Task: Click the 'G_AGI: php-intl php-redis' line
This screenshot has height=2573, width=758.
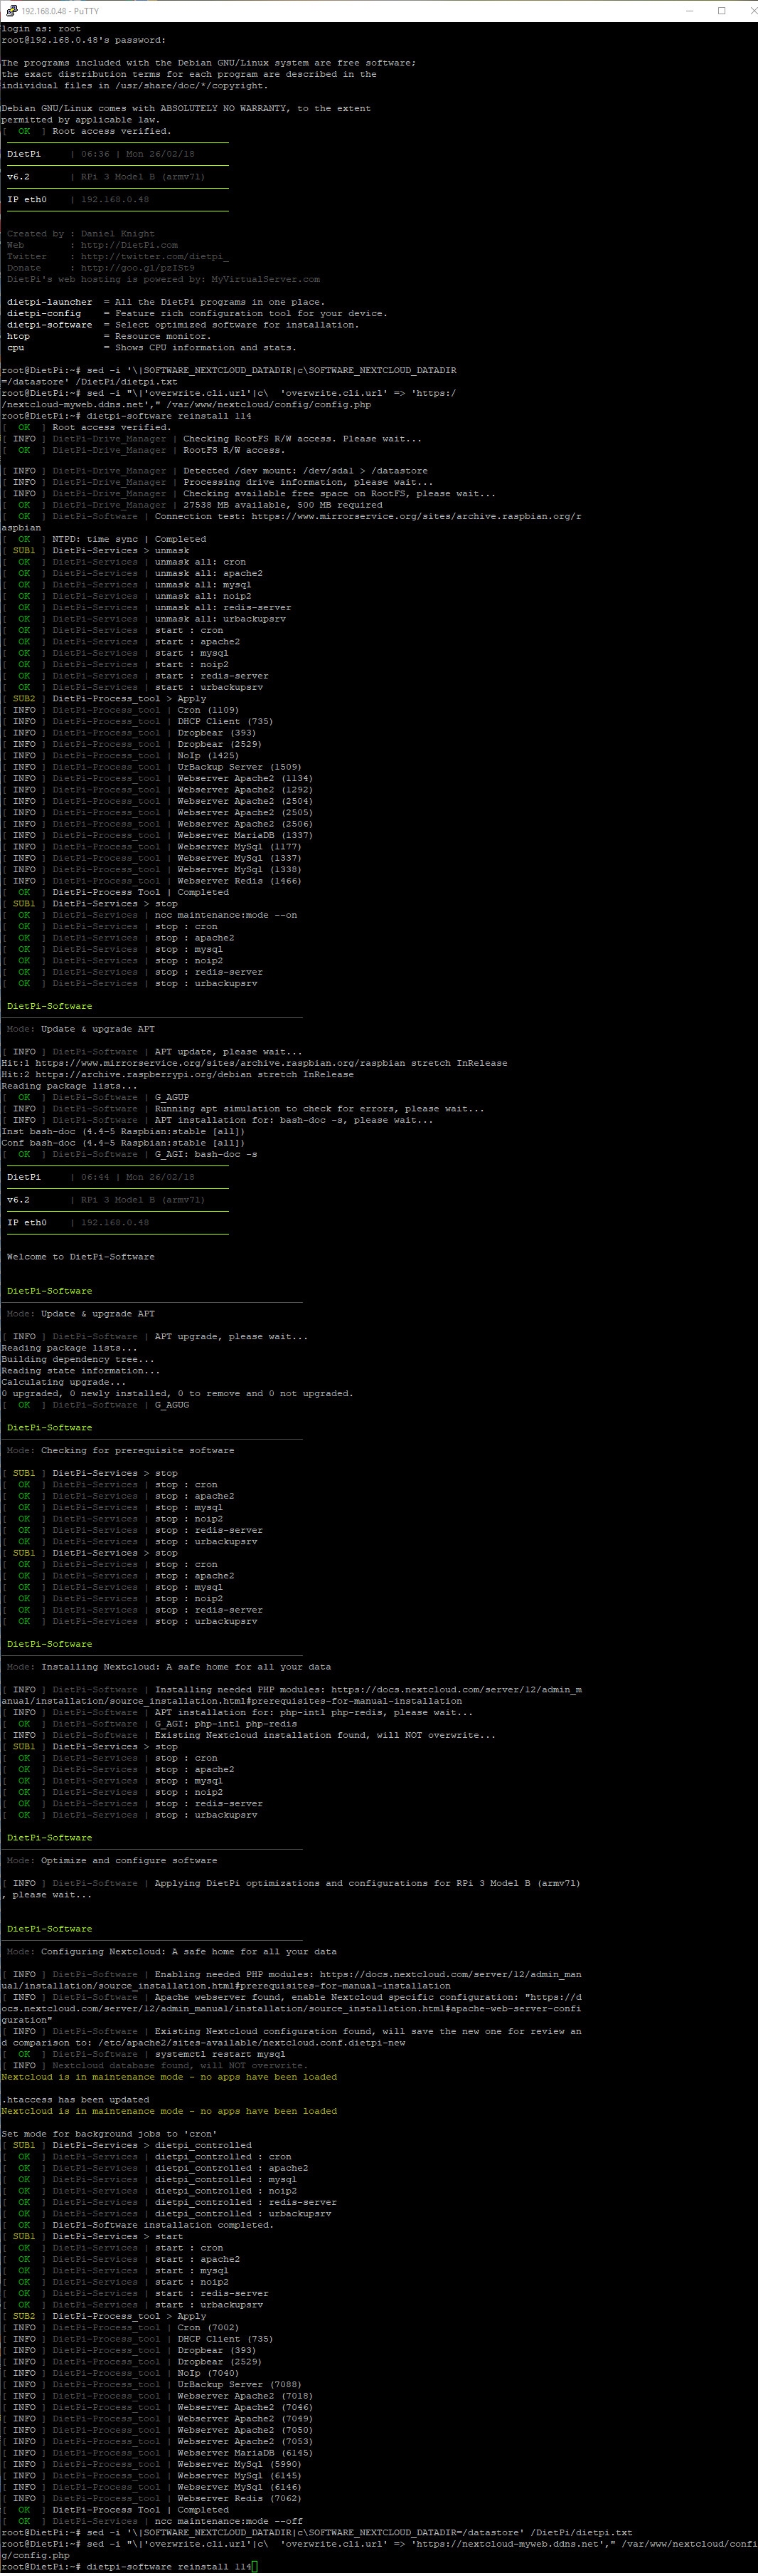Action: [149, 1723]
